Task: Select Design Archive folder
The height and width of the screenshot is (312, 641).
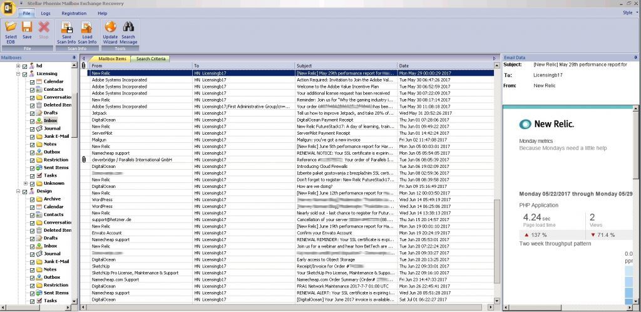Action: (x=53, y=199)
